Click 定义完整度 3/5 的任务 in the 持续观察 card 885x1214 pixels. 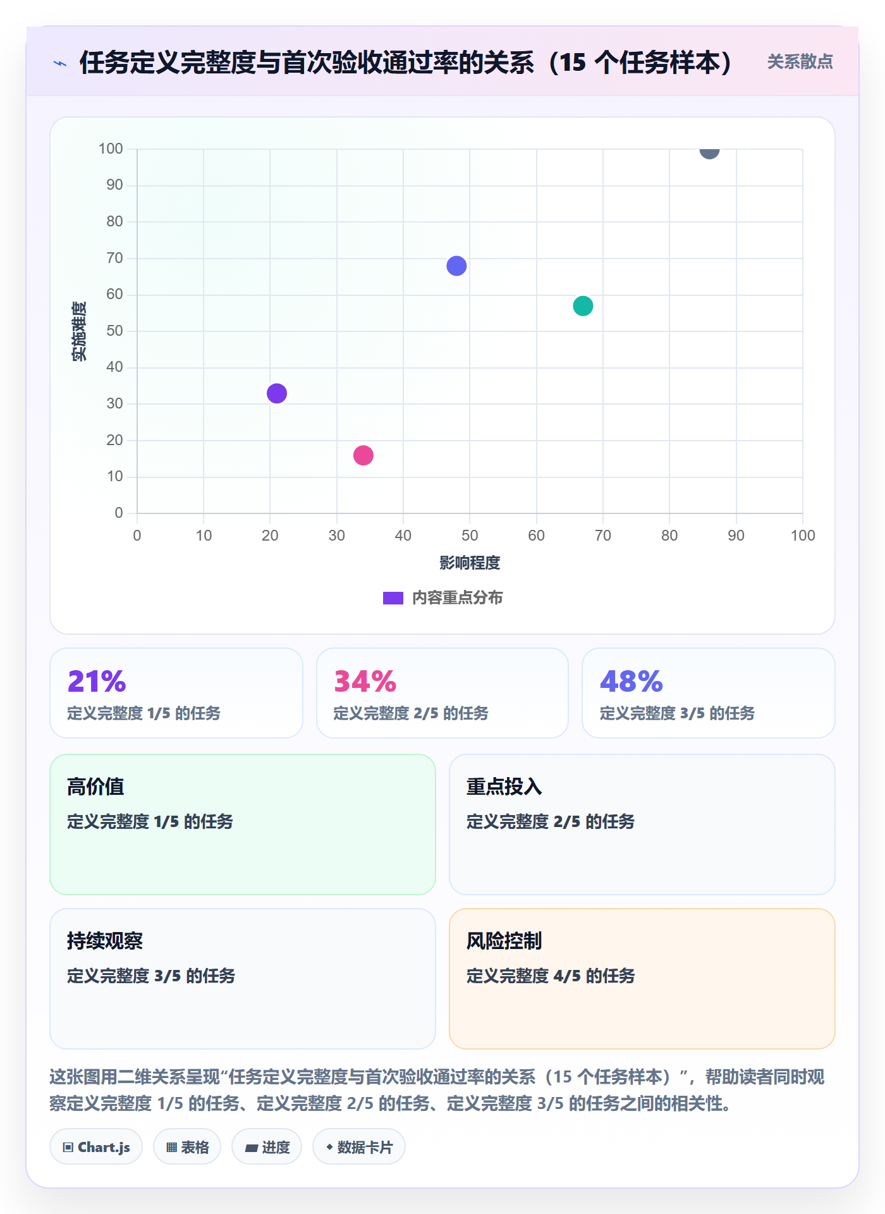click(x=151, y=976)
